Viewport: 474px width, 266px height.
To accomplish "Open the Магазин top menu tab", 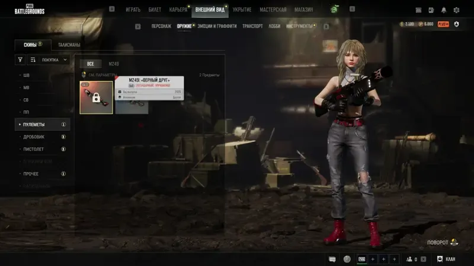I will [x=303, y=9].
